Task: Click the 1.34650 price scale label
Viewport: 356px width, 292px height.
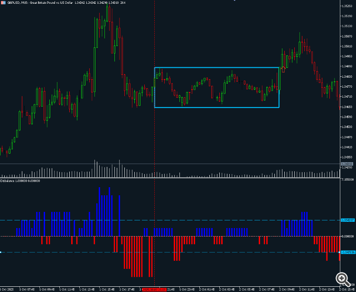Action: 347,107
